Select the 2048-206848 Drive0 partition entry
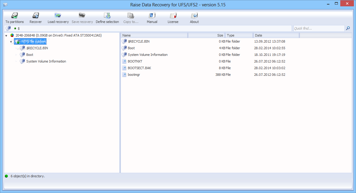The image size is (356, 193). pos(59,35)
